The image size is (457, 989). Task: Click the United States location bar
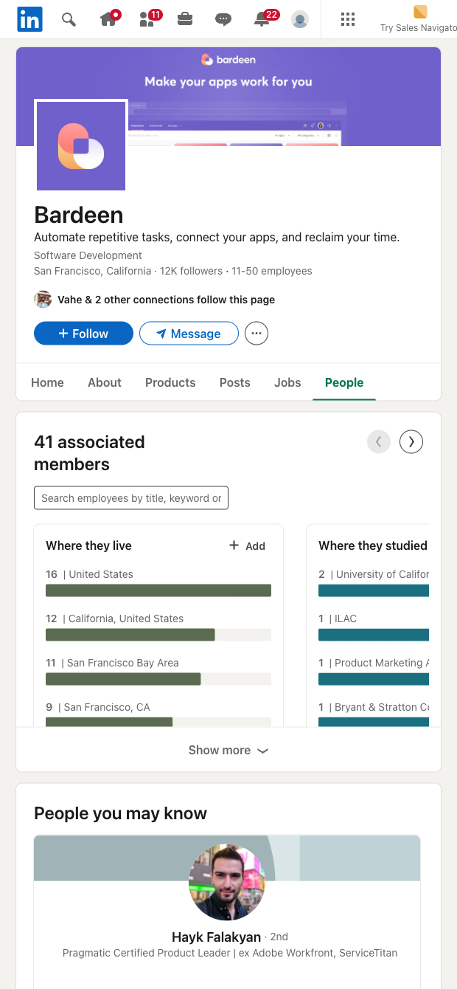pos(158,590)
